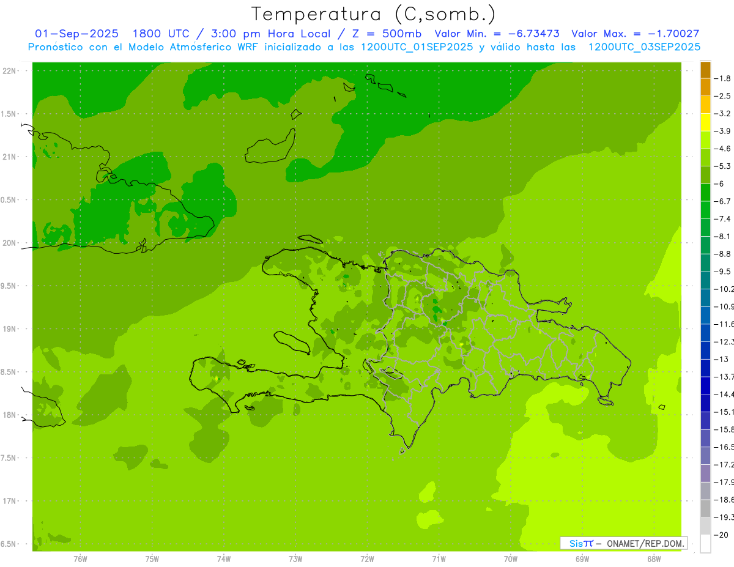This screenshot has height=567, width=734.
Task: Click the '18N' latitude axis label
Action: click(x=10, y=415)
